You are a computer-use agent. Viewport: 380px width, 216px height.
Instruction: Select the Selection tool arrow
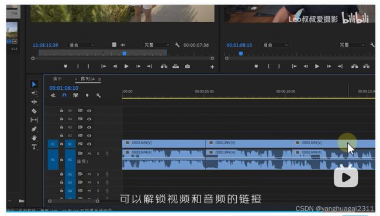point(34,84)
